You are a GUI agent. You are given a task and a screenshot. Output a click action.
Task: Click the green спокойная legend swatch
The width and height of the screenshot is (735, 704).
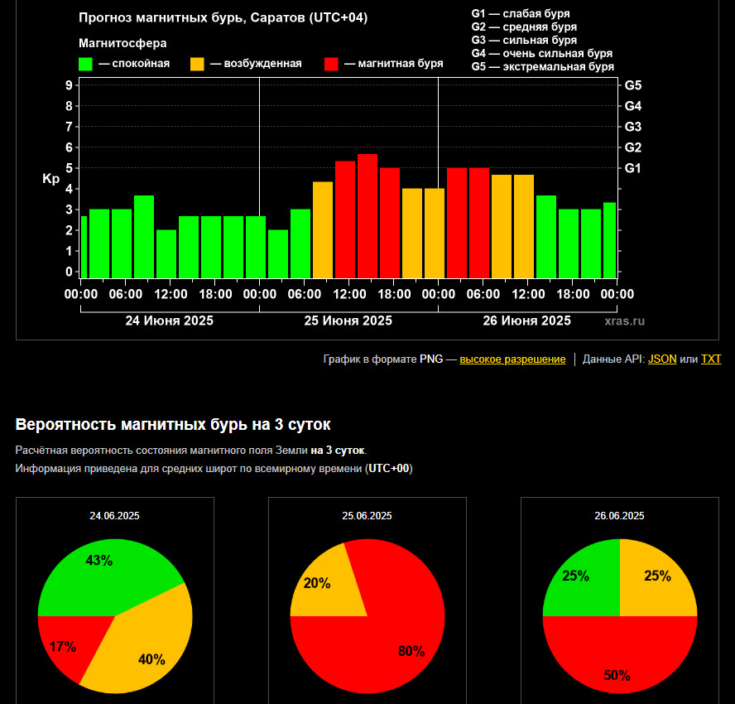coord(85,64)
